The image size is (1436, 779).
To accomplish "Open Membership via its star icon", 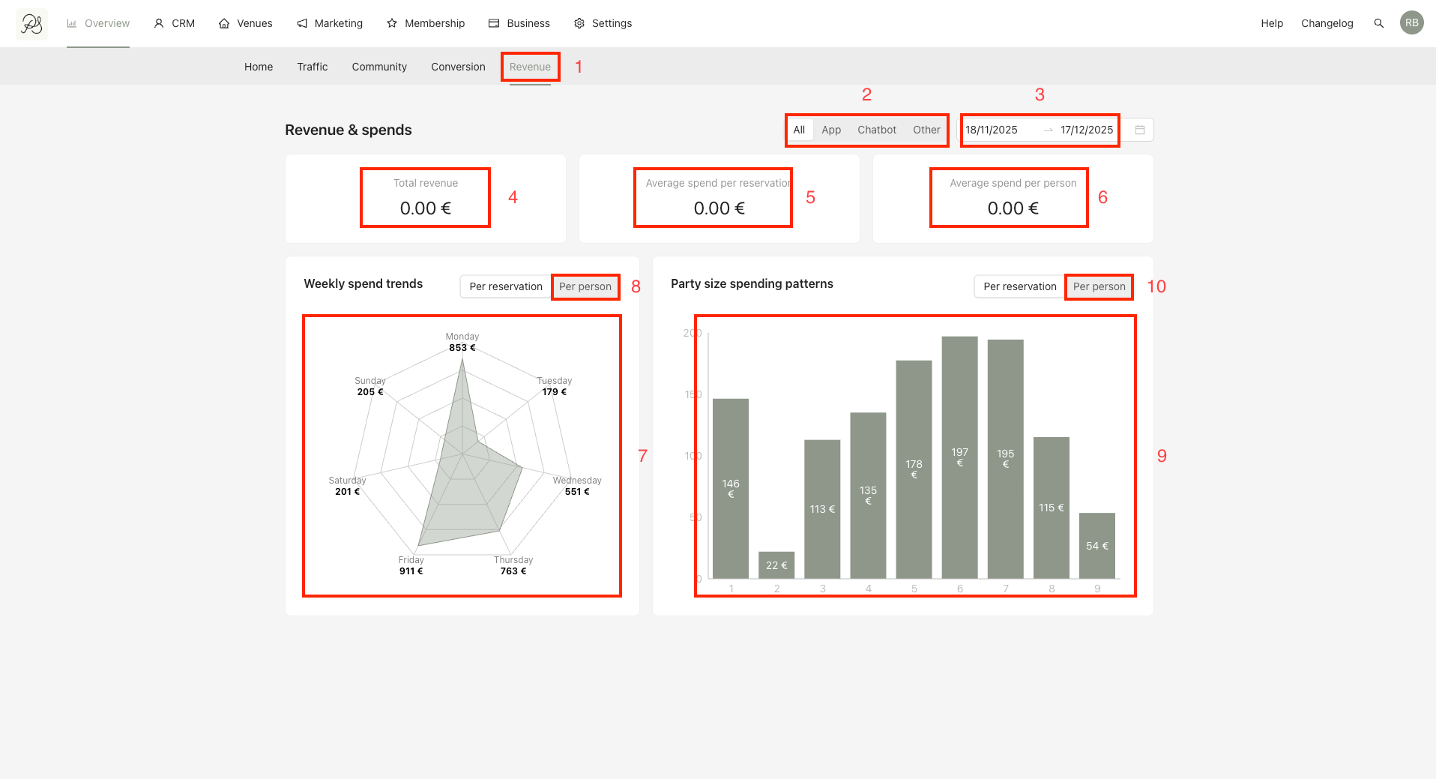I will pos(392,23).
